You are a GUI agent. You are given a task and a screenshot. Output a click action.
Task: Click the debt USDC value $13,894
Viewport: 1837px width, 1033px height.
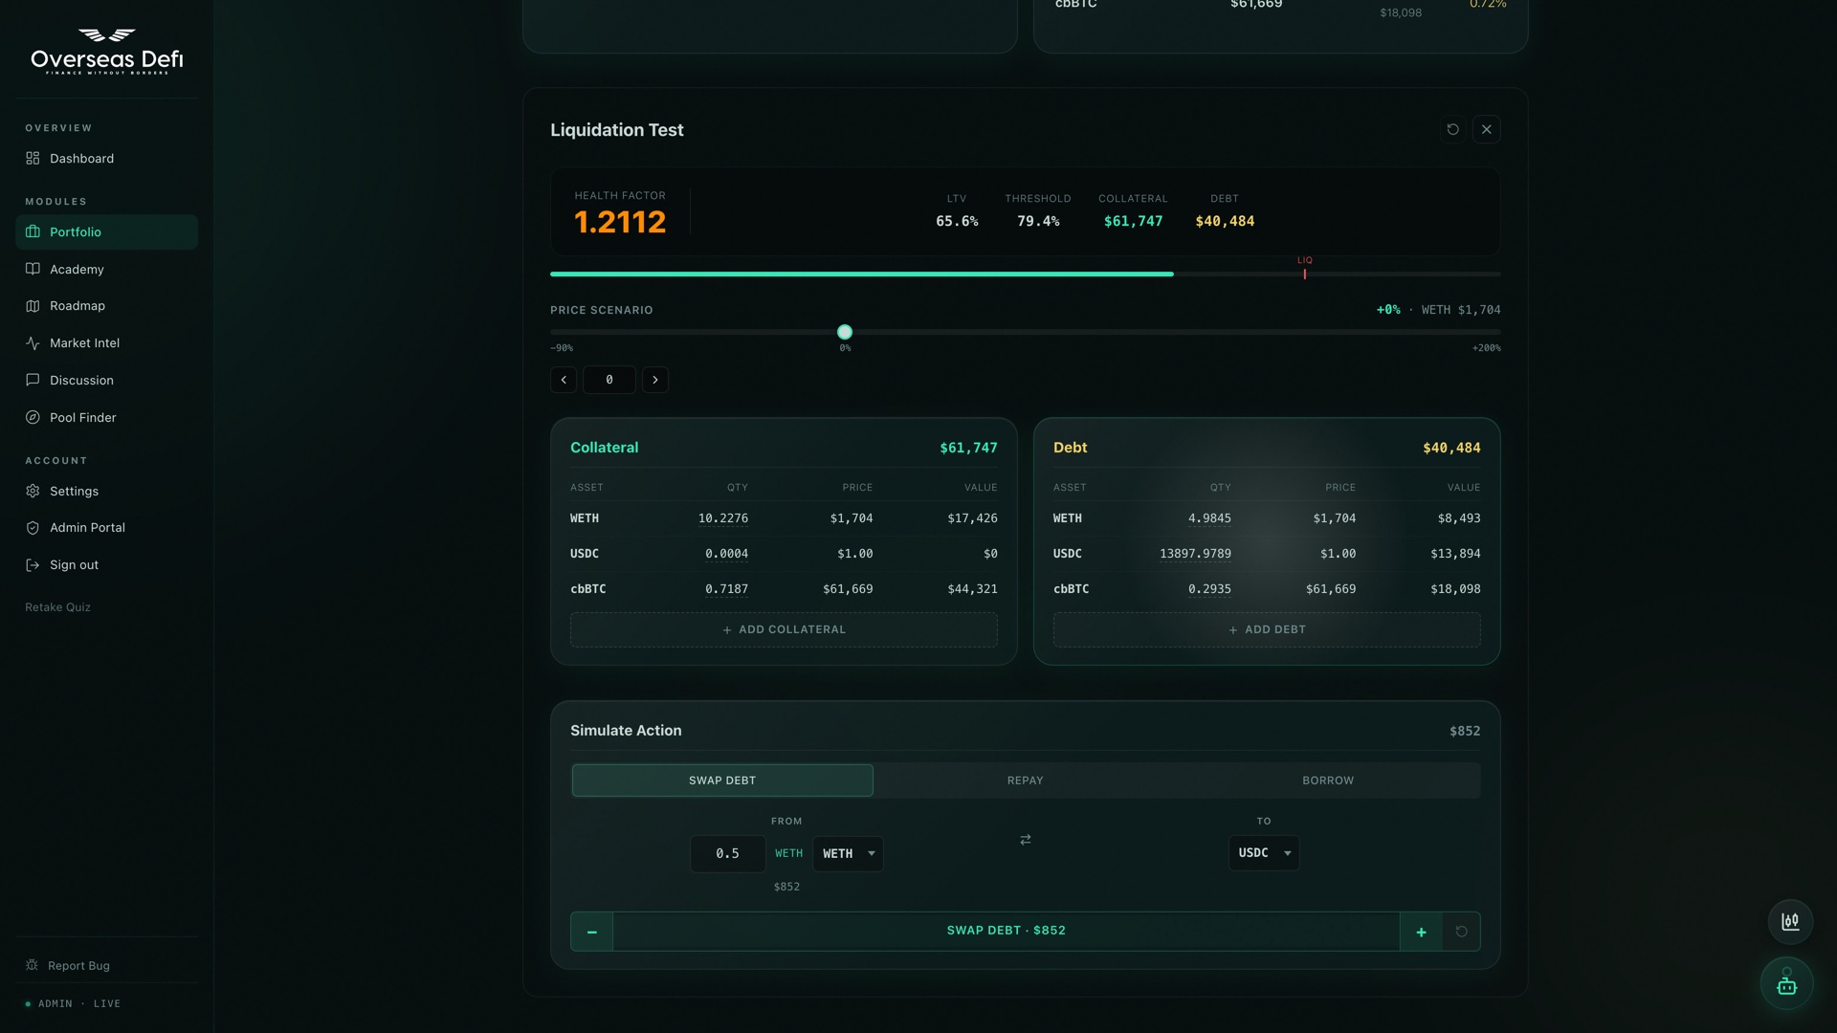pos(1455,554)
